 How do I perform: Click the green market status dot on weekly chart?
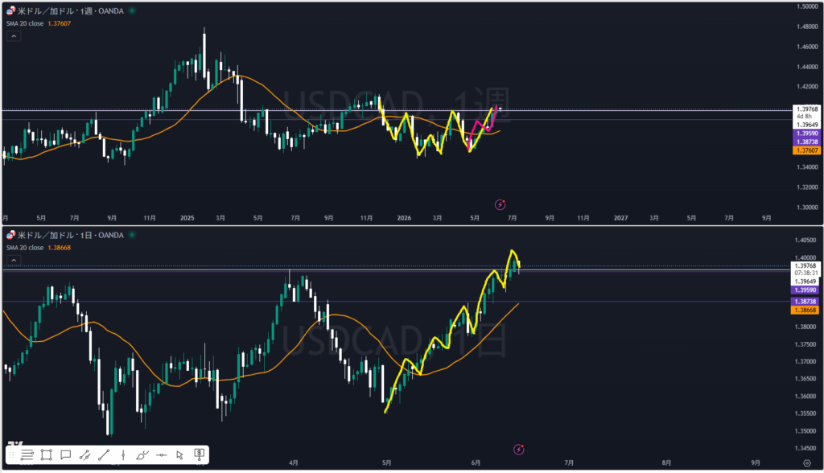132,10
